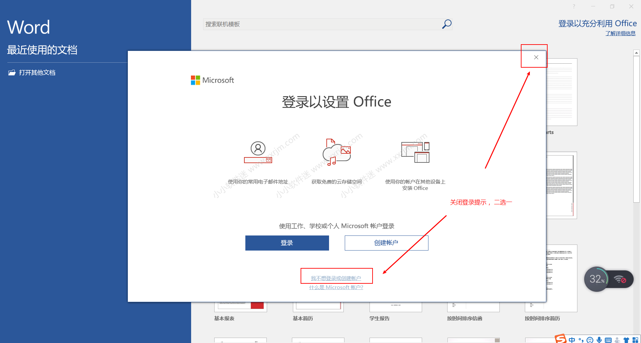Start Sogou voice input microphone

pos(599,340)
